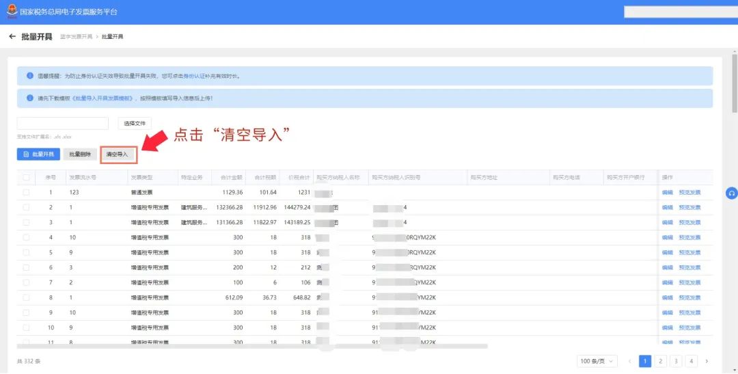
Task: Click the 共 332 条 total count
Action: pos(29,361)
